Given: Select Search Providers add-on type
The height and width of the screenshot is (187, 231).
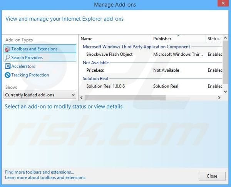Looking at the screenshot, I should coord(40,58).
